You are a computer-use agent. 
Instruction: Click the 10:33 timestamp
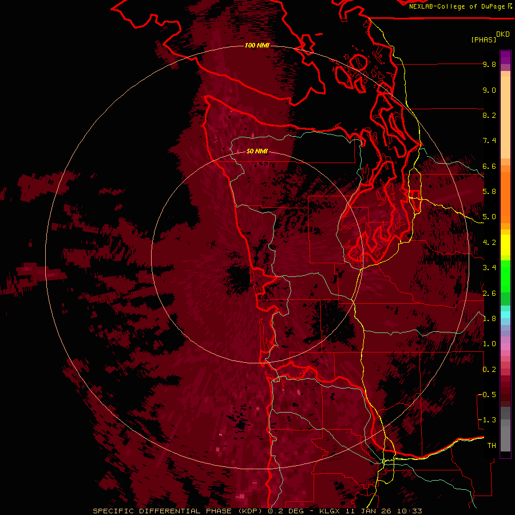410,511
